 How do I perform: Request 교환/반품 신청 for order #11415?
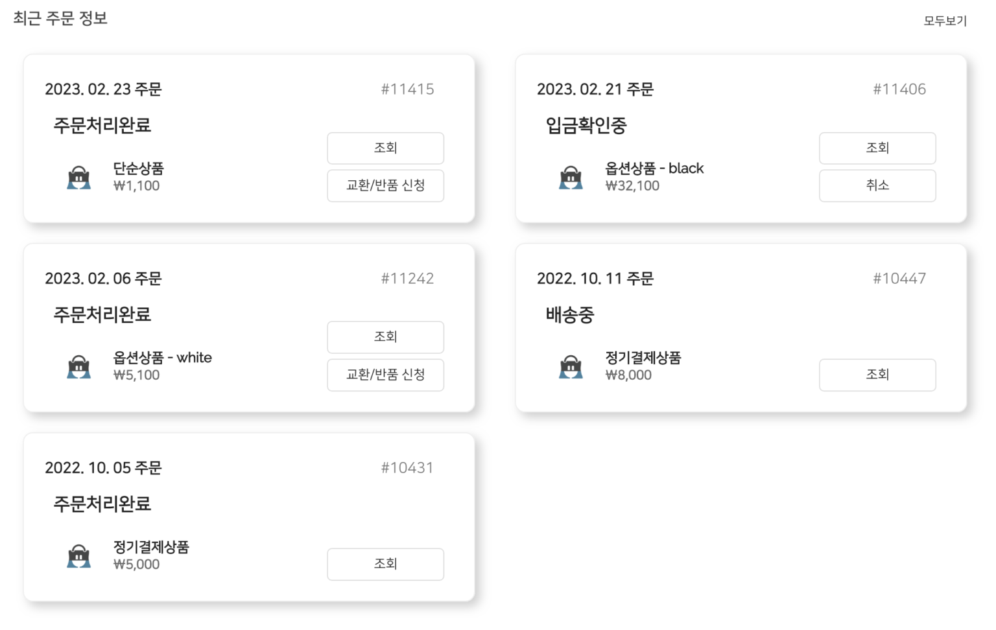click(385, 186)
